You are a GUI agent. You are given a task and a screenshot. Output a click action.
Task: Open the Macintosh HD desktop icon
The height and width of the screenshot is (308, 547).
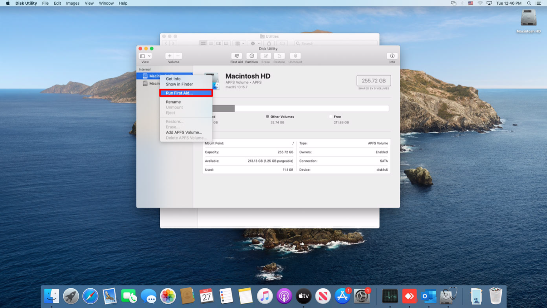click(528, 21)
